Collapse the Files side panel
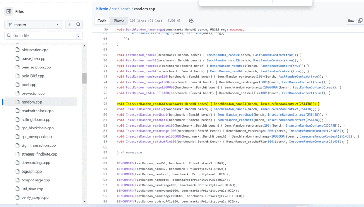Screen dimensions: 364x207 click(9, 11)
